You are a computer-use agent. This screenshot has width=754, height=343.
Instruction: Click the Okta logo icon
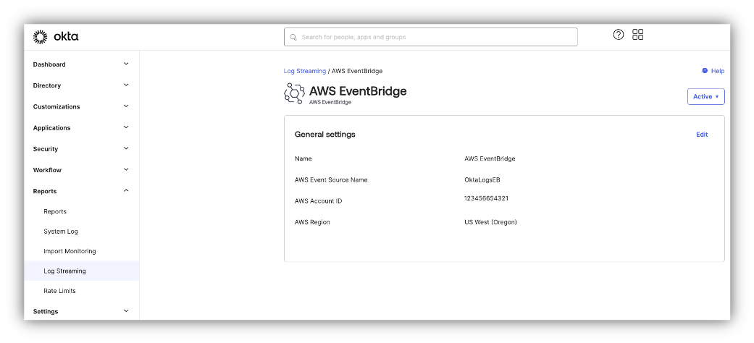[40, 36]
